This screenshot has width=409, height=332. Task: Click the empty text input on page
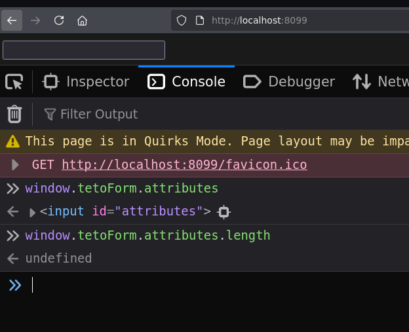point(84,50)
